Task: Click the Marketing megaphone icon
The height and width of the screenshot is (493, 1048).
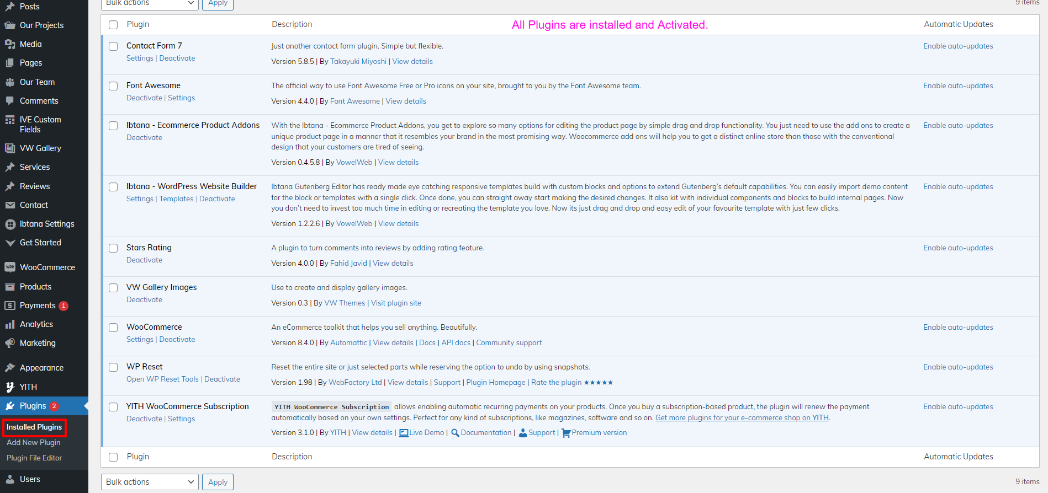Action: pos(10,343)
